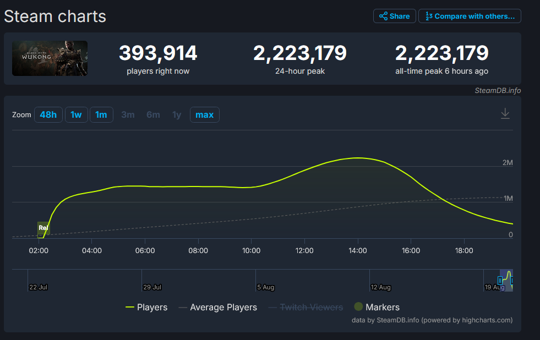Viewport: 540px width, 340px height.
Task: Click the SteamDB.info credit text
Action: [x=498, y=91]
